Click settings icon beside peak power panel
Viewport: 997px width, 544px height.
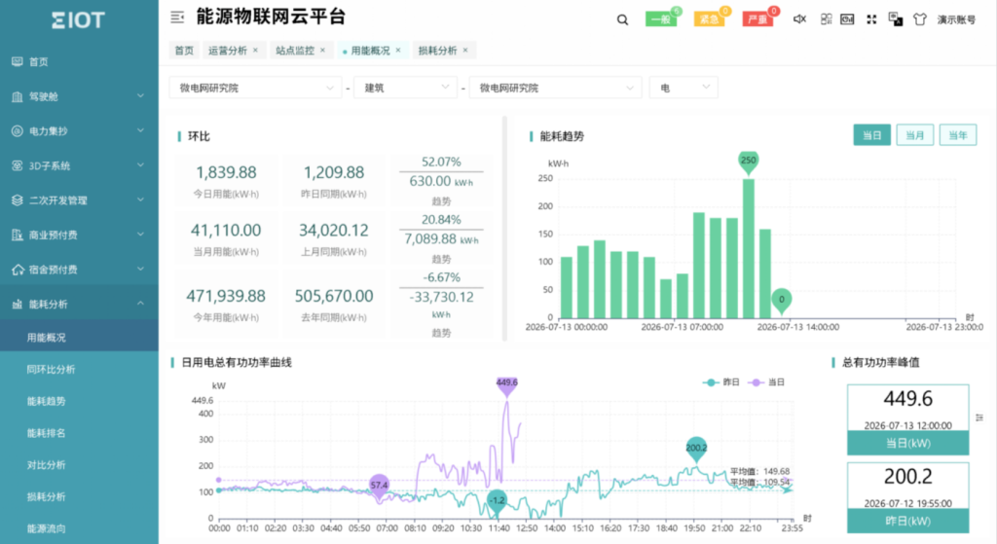point(979,417)
